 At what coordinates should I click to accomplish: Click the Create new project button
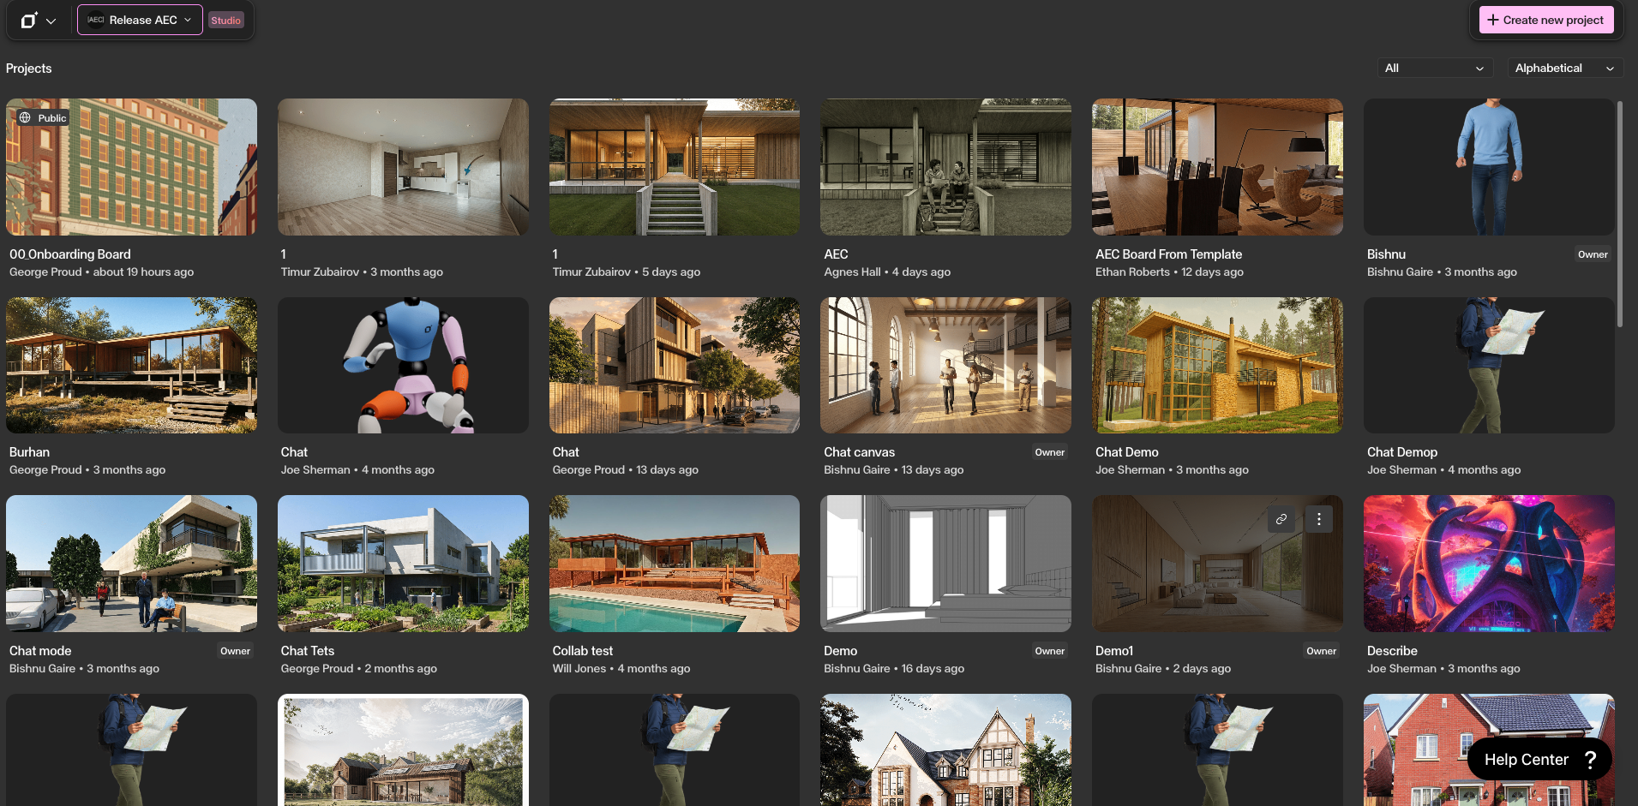click(1546, 19)
